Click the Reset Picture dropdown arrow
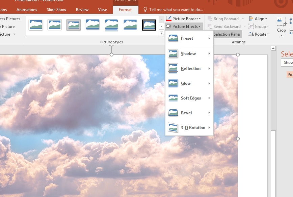293x197 pixels. coord(14,34)
